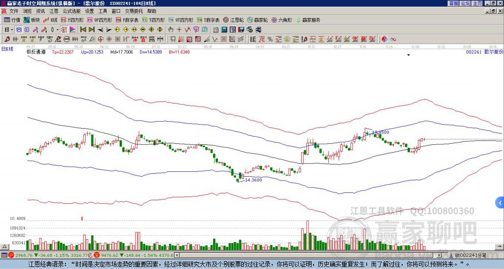
Task: Click the 客服 customer service button
Action: tap(454, 3)
